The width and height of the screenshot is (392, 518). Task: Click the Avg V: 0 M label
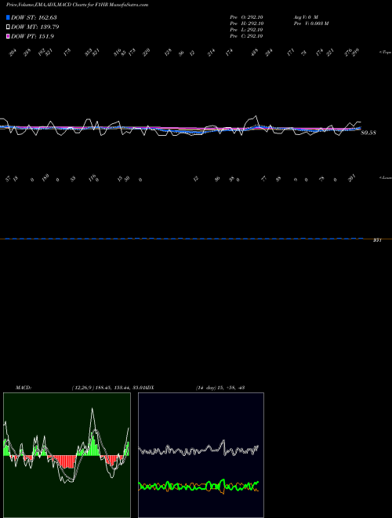tap(306, 17)
